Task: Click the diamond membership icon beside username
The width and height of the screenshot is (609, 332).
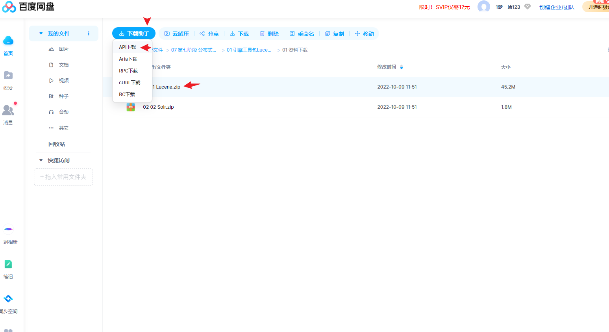Action: (528, 6)
